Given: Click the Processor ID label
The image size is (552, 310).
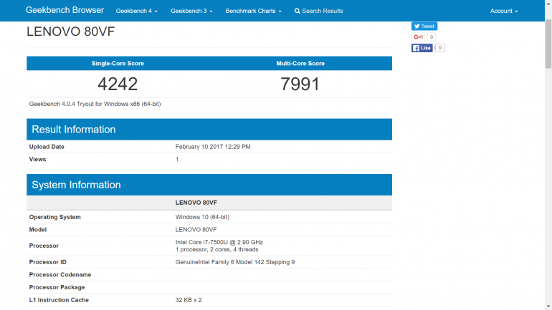Looking at the screenshot, I should pyautogui.click(x=47, y=262).
